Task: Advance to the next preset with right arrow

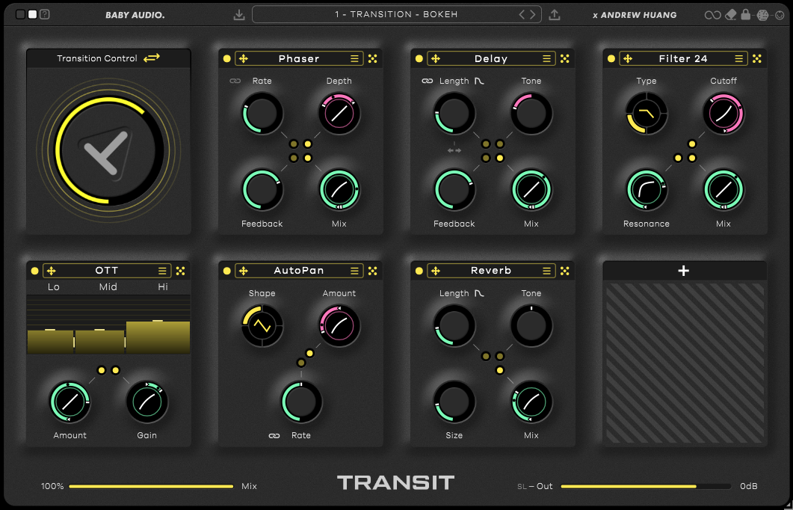Action: click(x=534, y=13)
